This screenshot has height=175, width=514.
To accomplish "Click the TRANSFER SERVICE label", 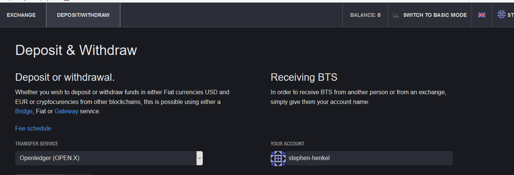I will tap(37, 144).
